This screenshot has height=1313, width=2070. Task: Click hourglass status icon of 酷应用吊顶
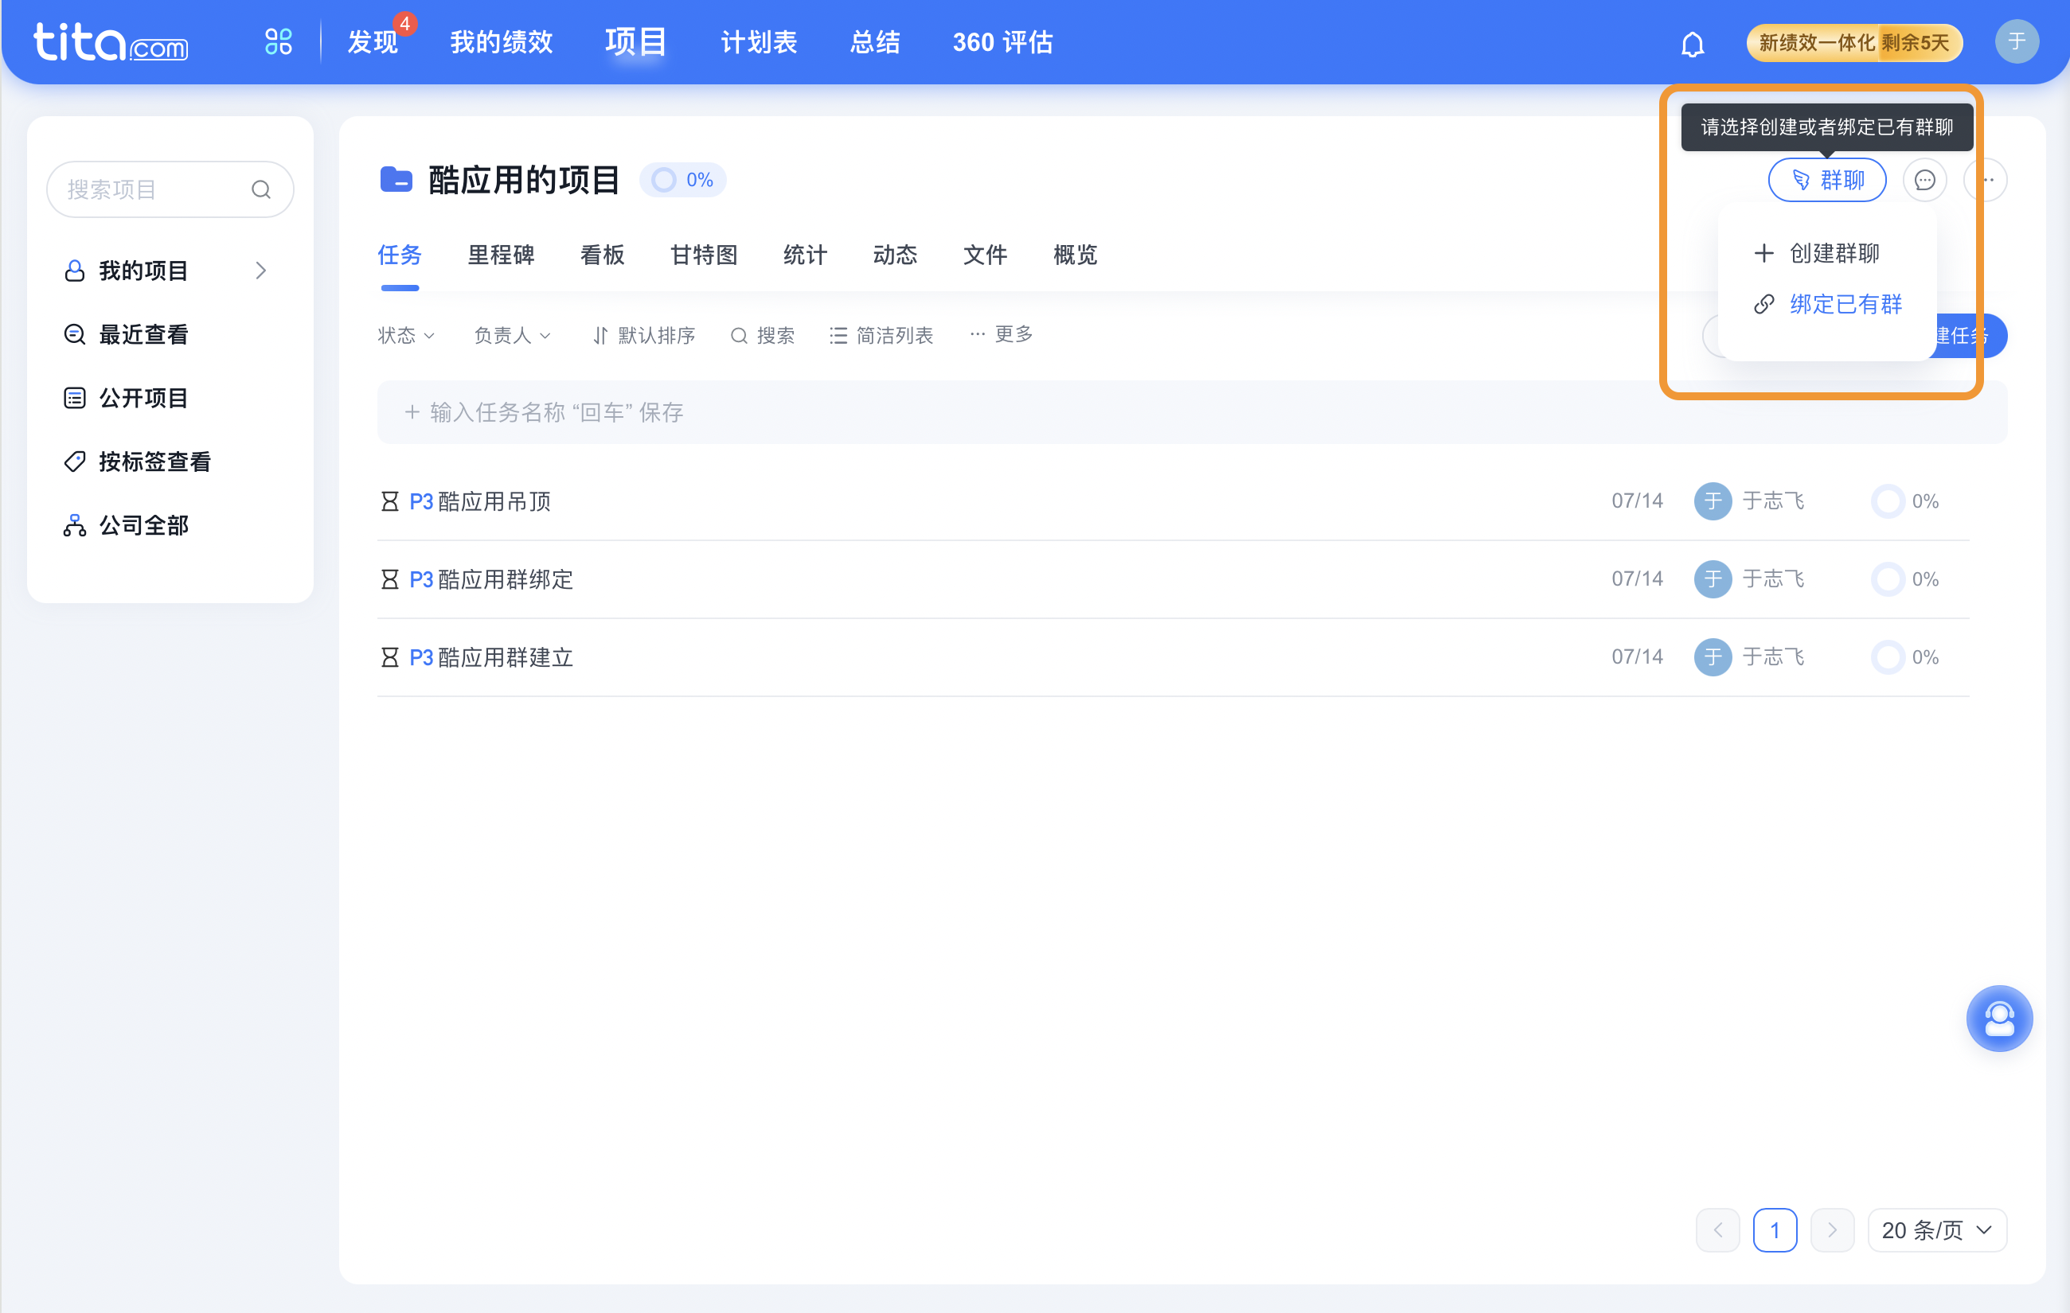click(389, 501)
